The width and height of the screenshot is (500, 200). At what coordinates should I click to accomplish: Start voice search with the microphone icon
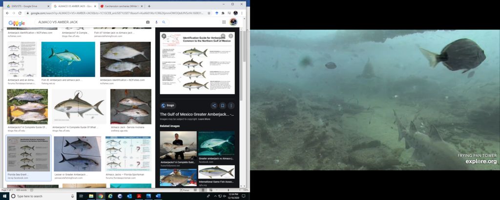pyautogui.click(x=156, y=22)
